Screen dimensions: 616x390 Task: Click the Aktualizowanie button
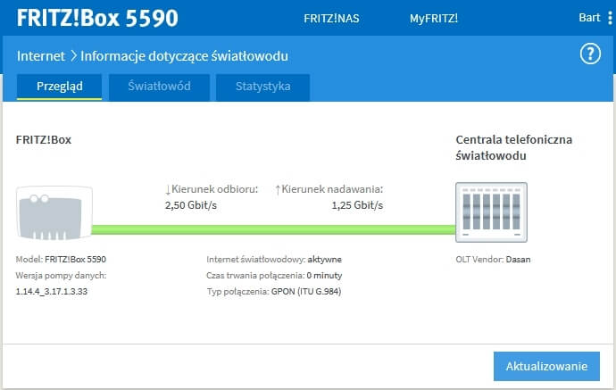pos(546,366)
